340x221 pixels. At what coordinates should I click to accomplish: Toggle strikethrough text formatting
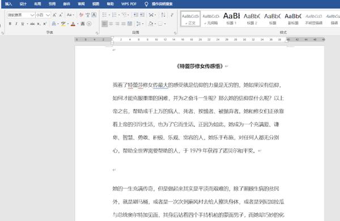[x=32, y=24]
